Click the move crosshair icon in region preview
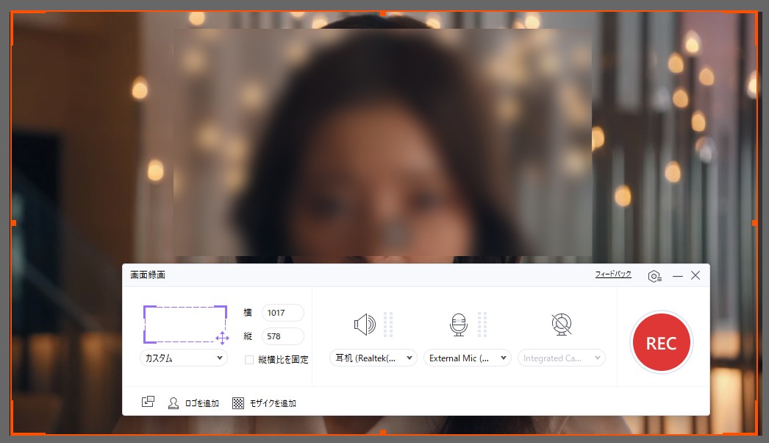Screen dimensions: 769x443 (222, 338)
